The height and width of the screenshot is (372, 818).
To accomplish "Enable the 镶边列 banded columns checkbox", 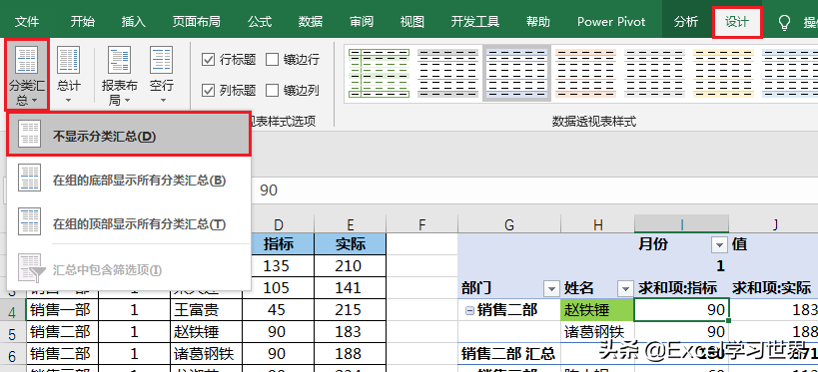I will [272, 90].
